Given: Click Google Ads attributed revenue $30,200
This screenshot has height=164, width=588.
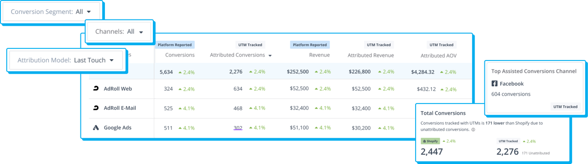Looking at the screenshot, I should [x=361, y=128].
